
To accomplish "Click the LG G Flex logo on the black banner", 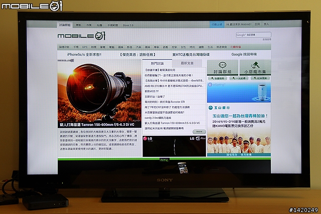I will point(197,138).
